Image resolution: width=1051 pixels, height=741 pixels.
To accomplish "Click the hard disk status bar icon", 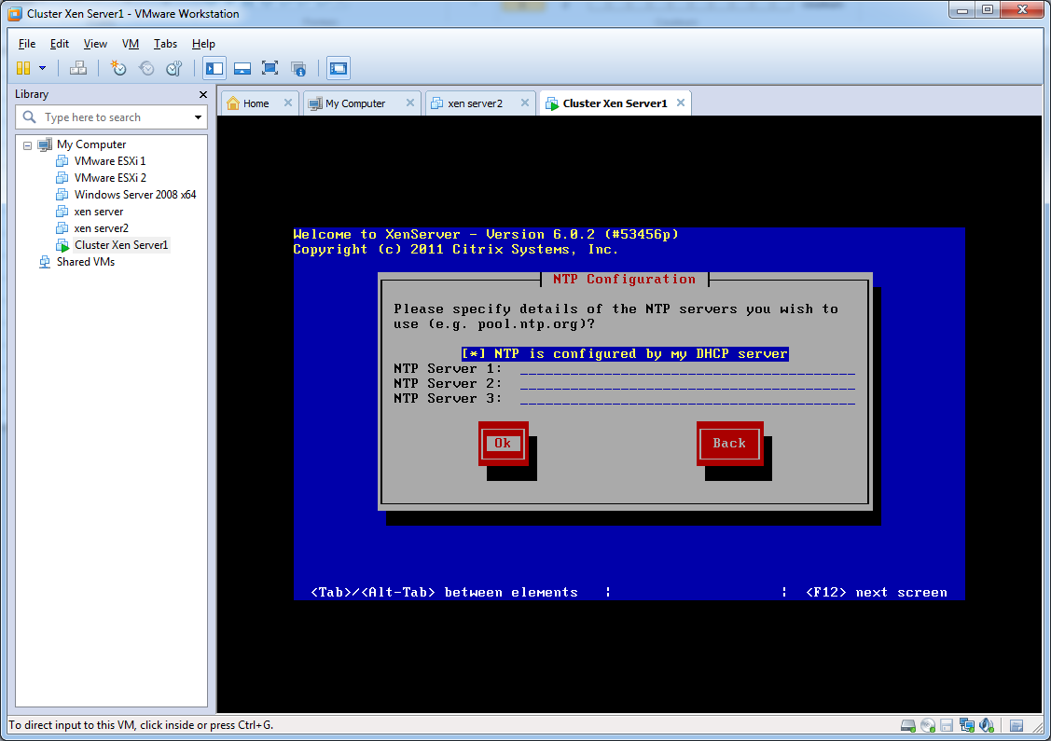I will point(908,725).
